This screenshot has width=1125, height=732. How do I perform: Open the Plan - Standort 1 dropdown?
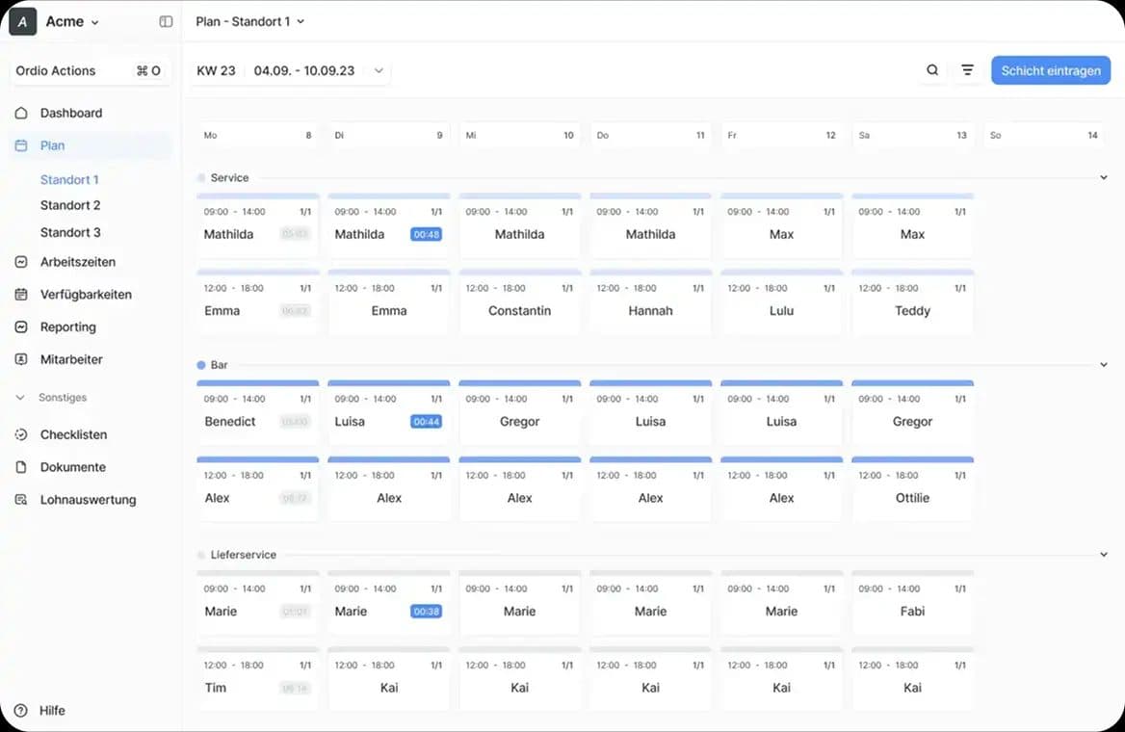(250, 21)
